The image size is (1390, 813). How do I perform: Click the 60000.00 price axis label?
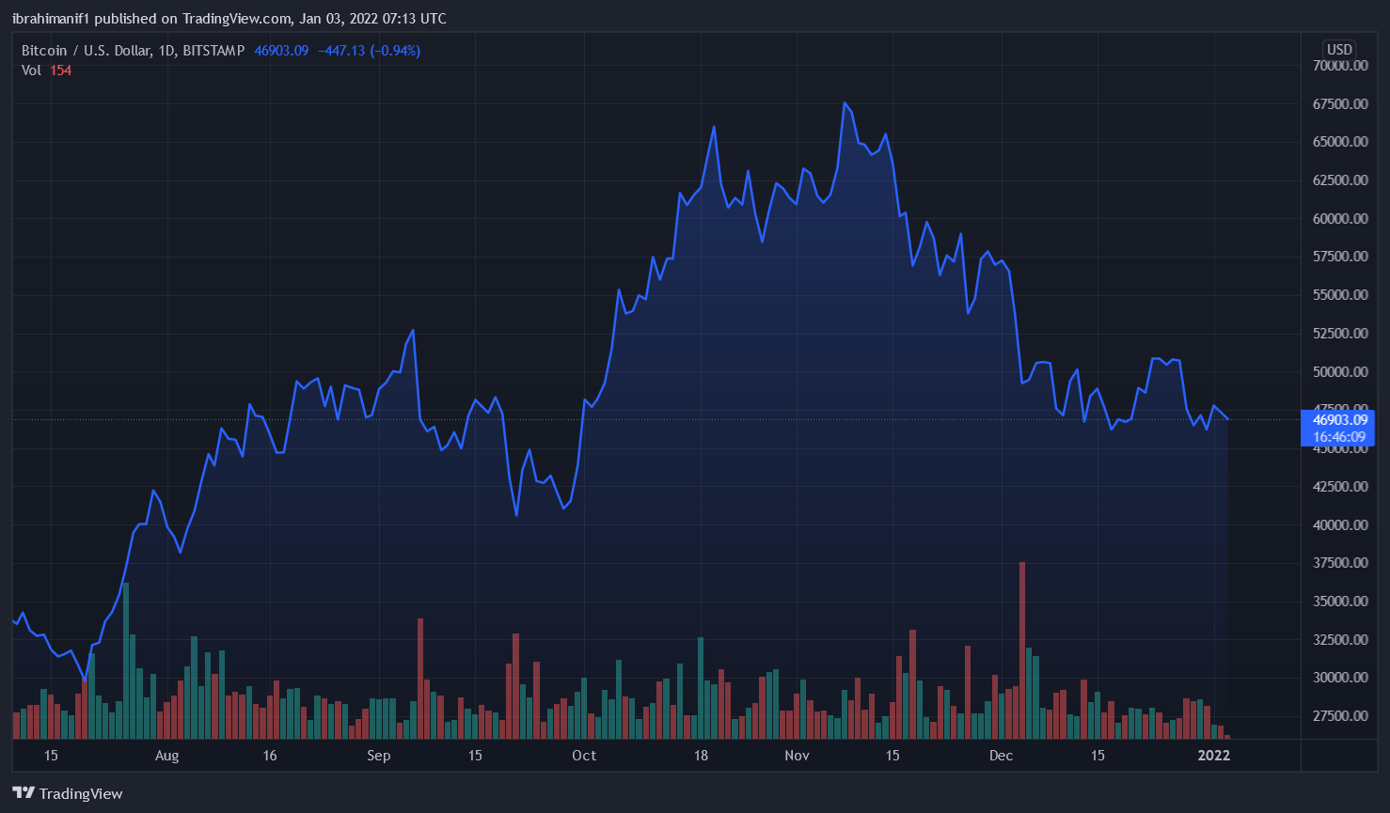click(1340, 218)
